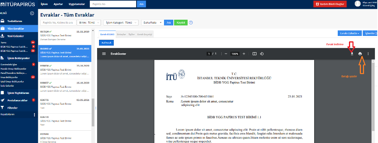Collapse the sidebar menu with arrow icon
Viewport: 378px width, 143px height.
point(32,14)
